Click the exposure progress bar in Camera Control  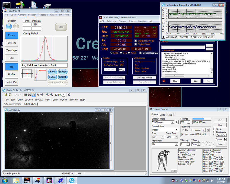click(201, 119)
